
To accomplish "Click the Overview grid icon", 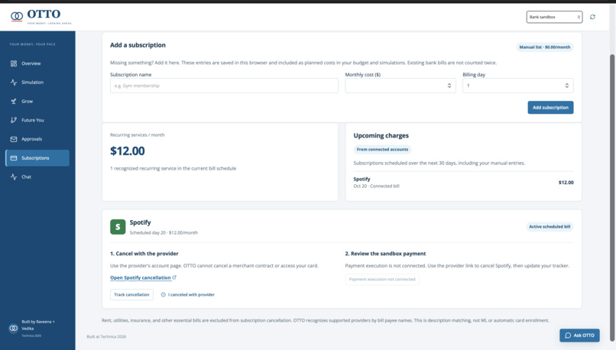I will pos(14,63).
